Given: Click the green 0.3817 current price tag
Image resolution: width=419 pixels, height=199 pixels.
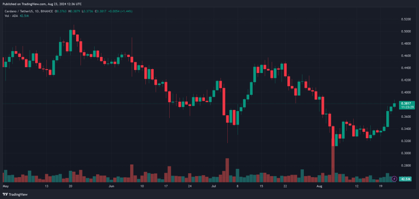Looking at the screenshot, I should (x=406, y=103).
